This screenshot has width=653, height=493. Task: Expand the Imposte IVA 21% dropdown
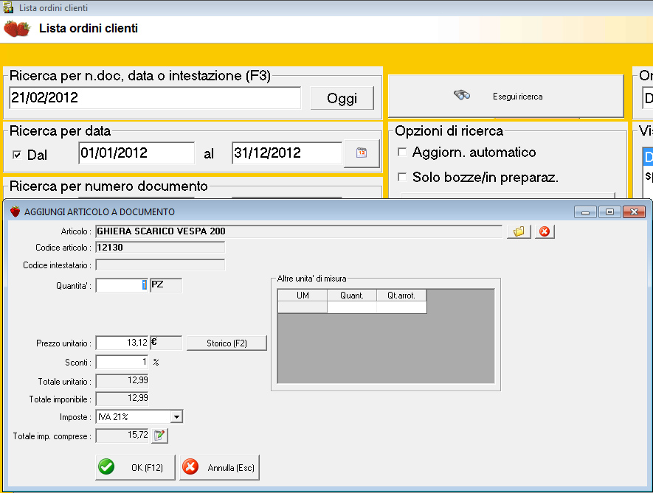[176, 416]
